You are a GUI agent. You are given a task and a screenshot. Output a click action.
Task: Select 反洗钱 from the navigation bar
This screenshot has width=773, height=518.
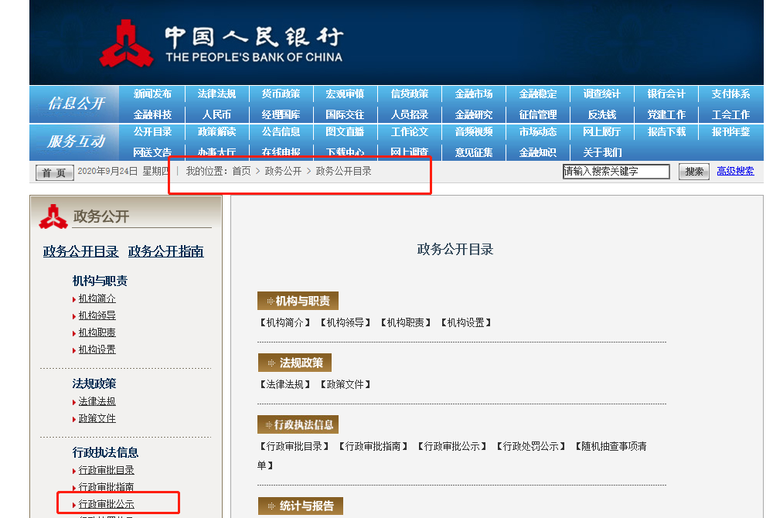click(602, 114)
